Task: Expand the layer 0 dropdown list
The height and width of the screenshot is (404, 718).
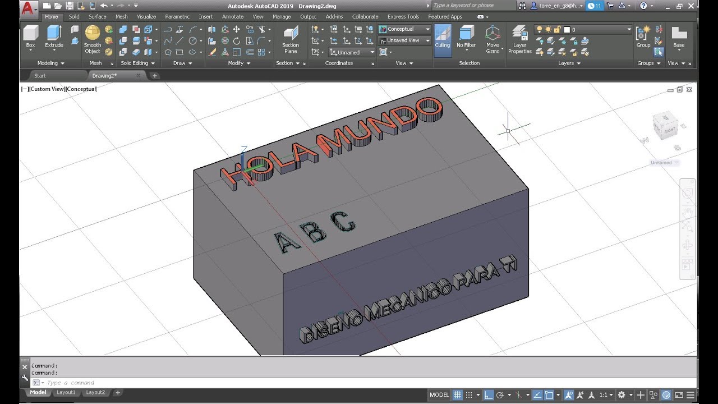Action: point(629,29)
